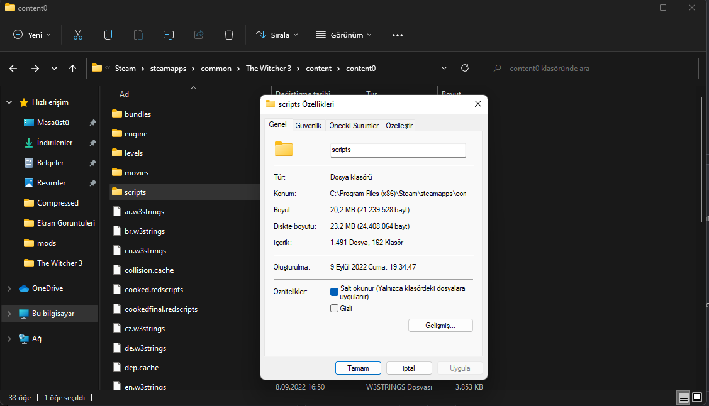Switch to the Özelleştir tab
The image size is (709, 406).
[x=399, y=126]
